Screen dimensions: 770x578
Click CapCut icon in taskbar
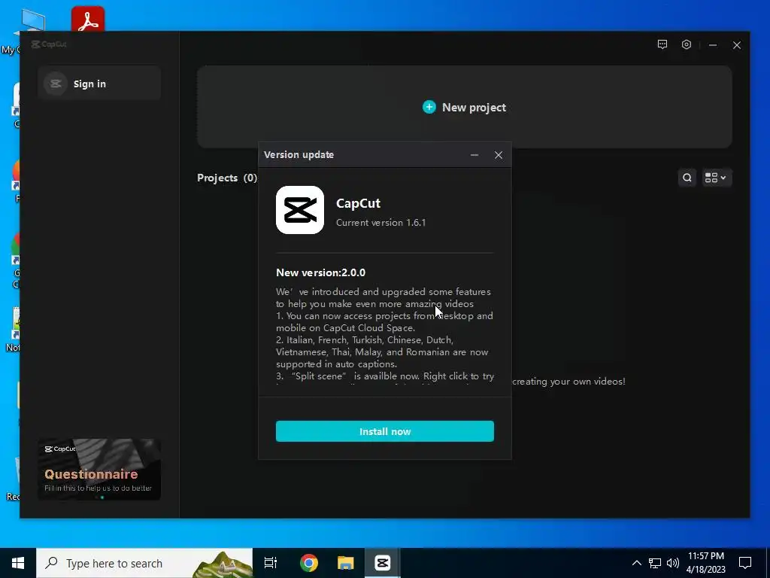click(x=383, y=563)
